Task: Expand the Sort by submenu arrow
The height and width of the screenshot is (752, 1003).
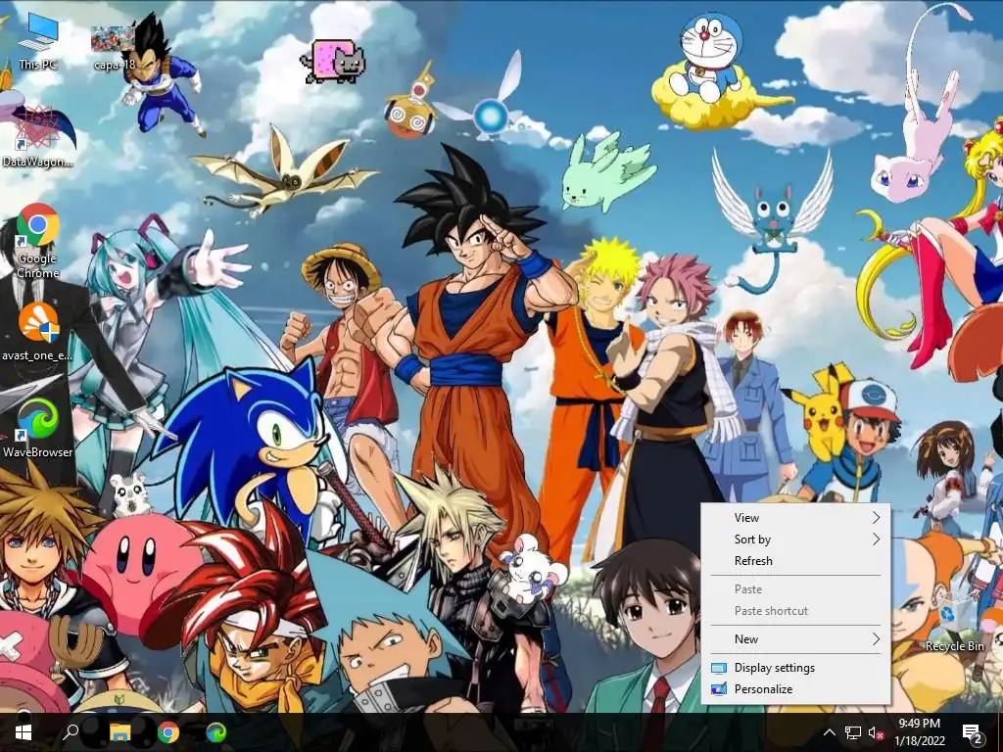Action: [x=877, y=540]
